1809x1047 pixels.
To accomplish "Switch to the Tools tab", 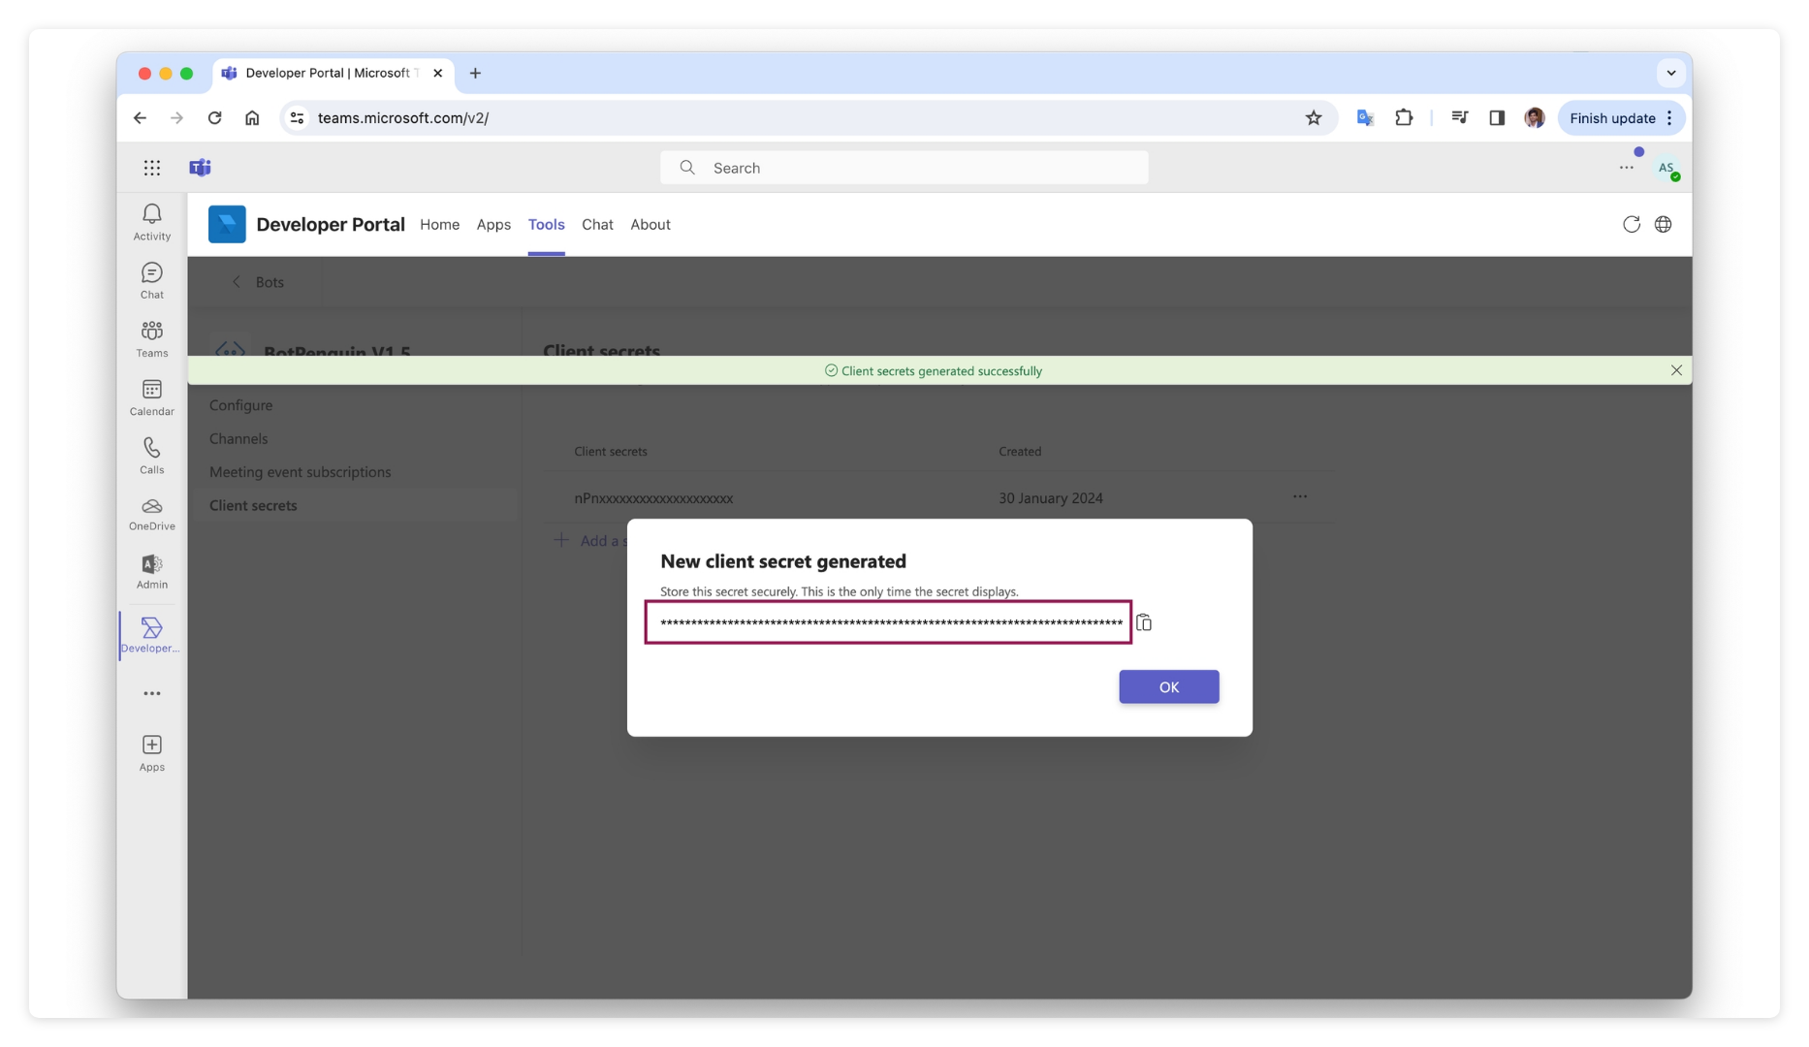I will pyautogui.click(x=546, y=224).
